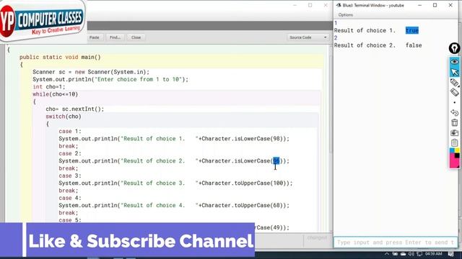The width and height of the screenshot is (462, 259).
Task: Click the isLowerCase(98) code line
Action: [x=174, y=139]
